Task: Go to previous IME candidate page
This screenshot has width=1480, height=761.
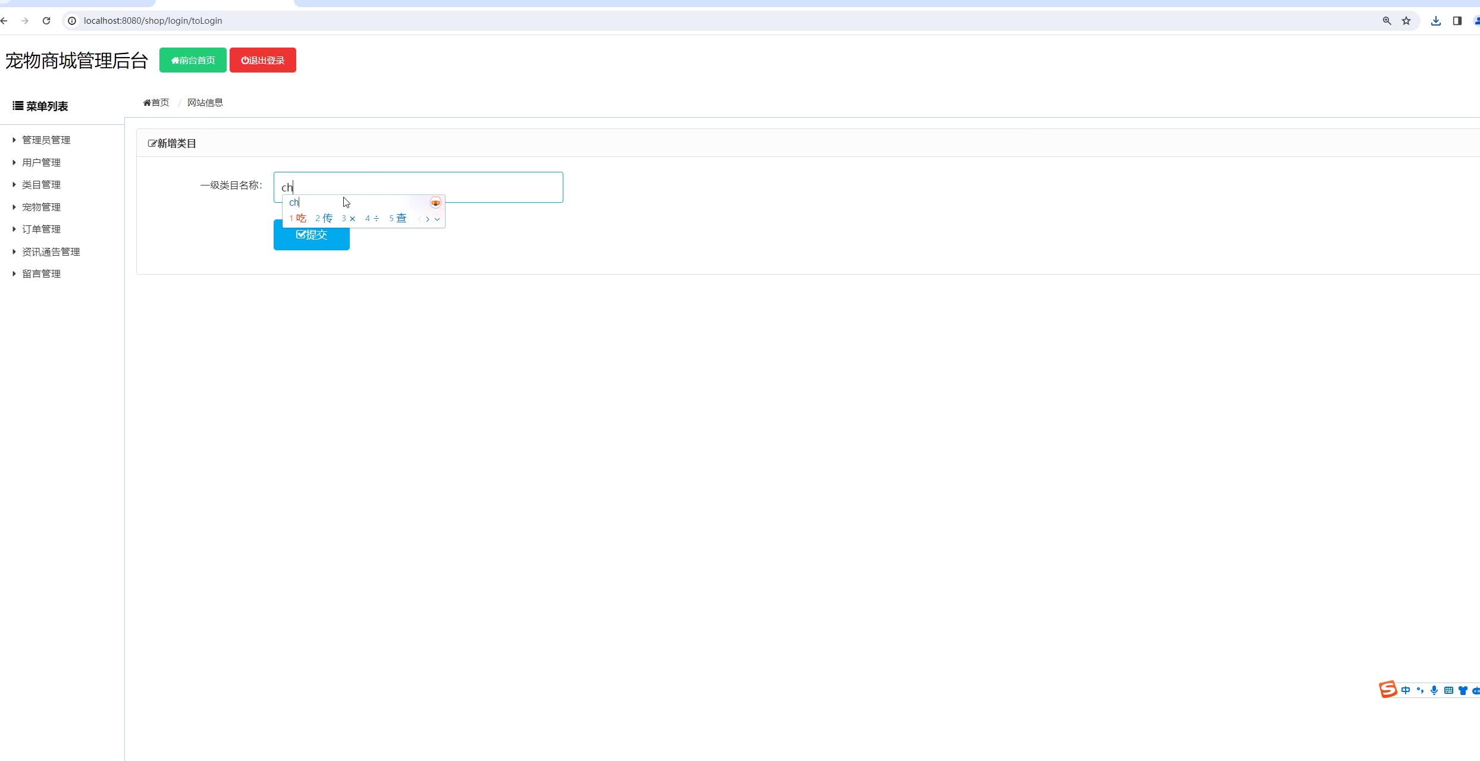Action: [x=419, y=219]
